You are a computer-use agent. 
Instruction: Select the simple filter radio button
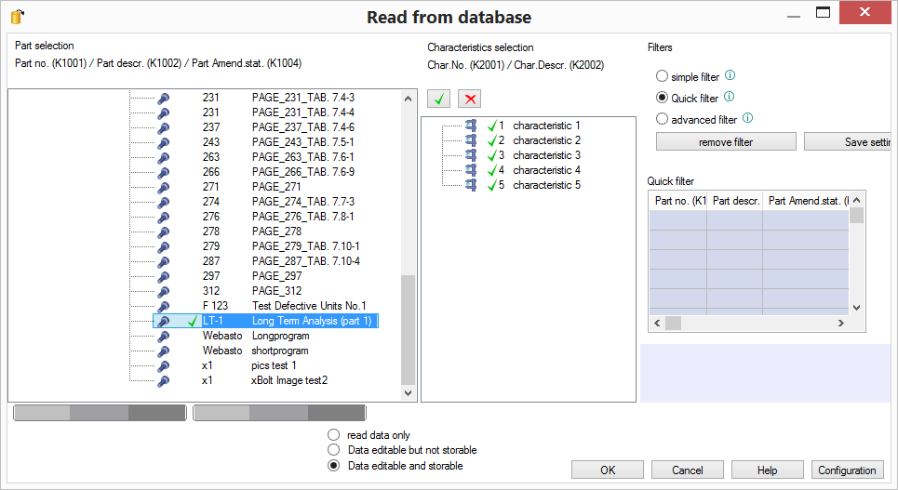point(662,77)
